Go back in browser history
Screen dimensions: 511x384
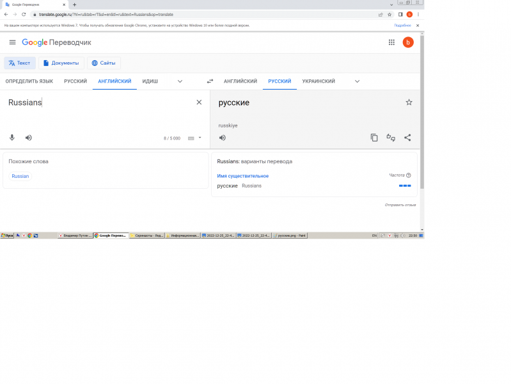click(x=6, y=14)
